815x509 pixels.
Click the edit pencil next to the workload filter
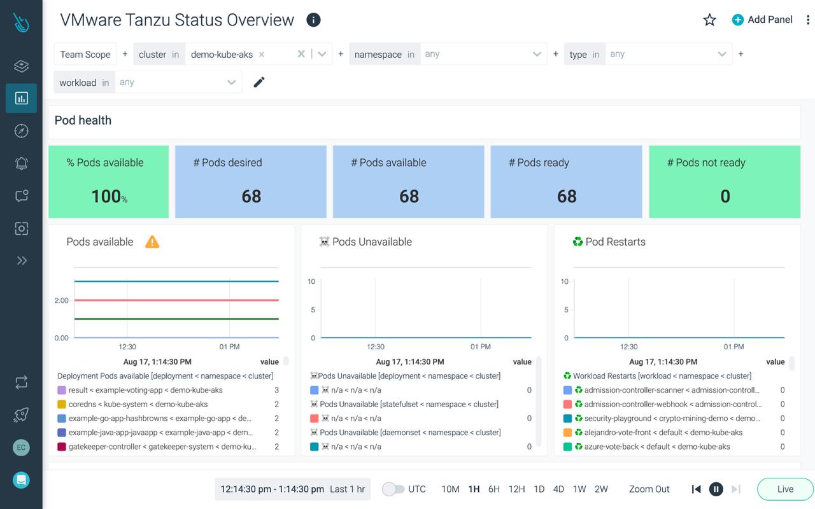(x=259, y=81)
